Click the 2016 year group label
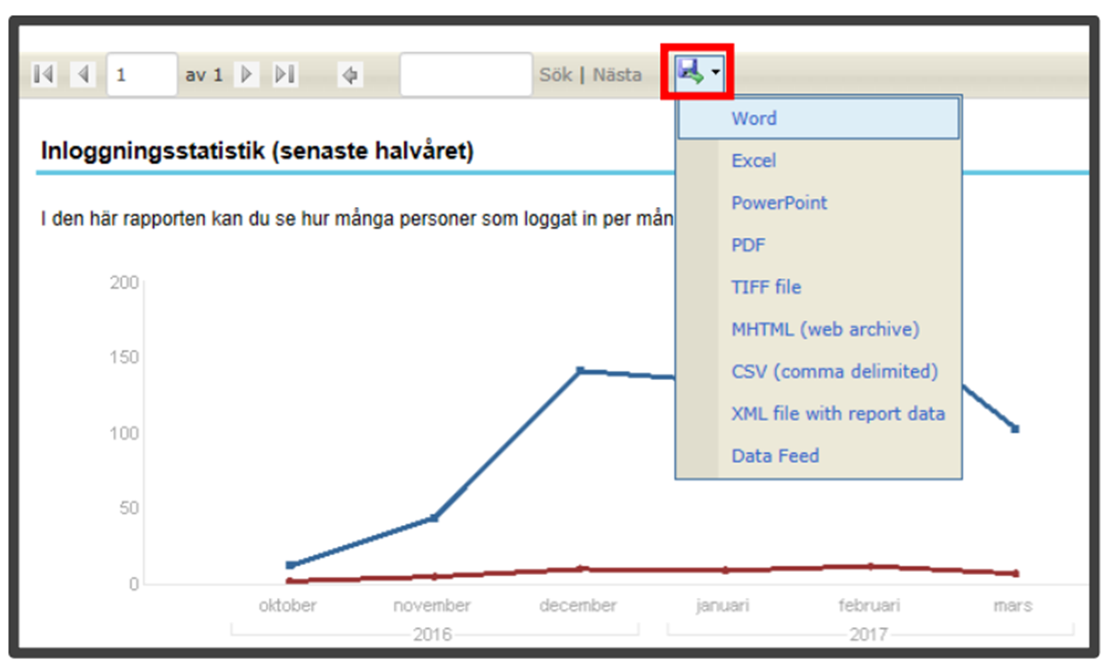The height and width of the screenshot is (660, 1109). [432, 634]
